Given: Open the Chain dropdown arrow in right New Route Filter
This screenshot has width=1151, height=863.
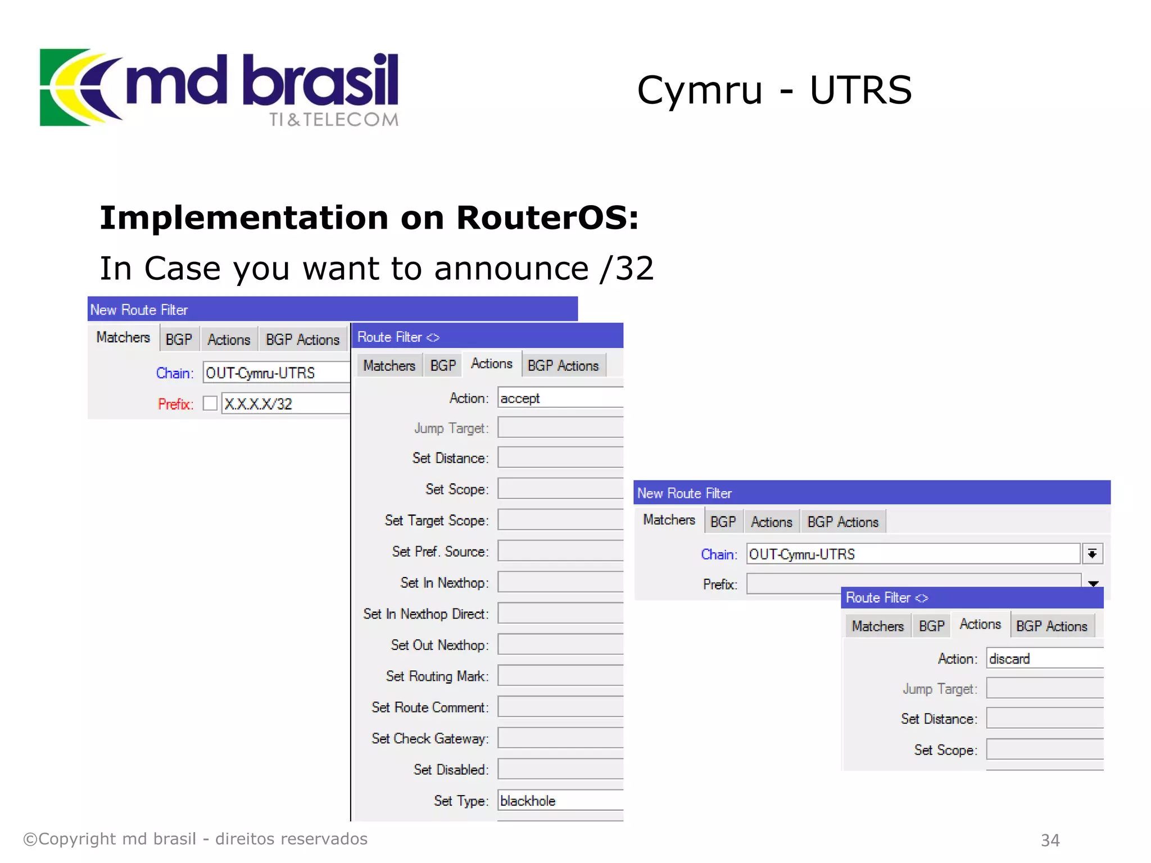Looking at the screenshot, I should tap(1093, 554).
